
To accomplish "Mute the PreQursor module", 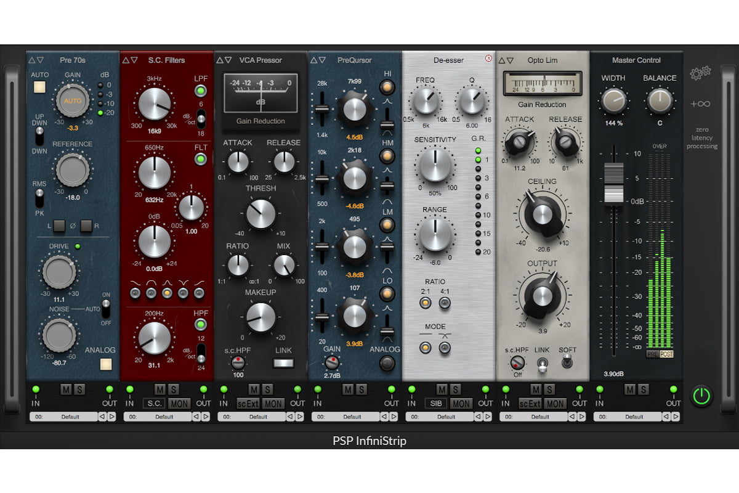I will [347, 389].
